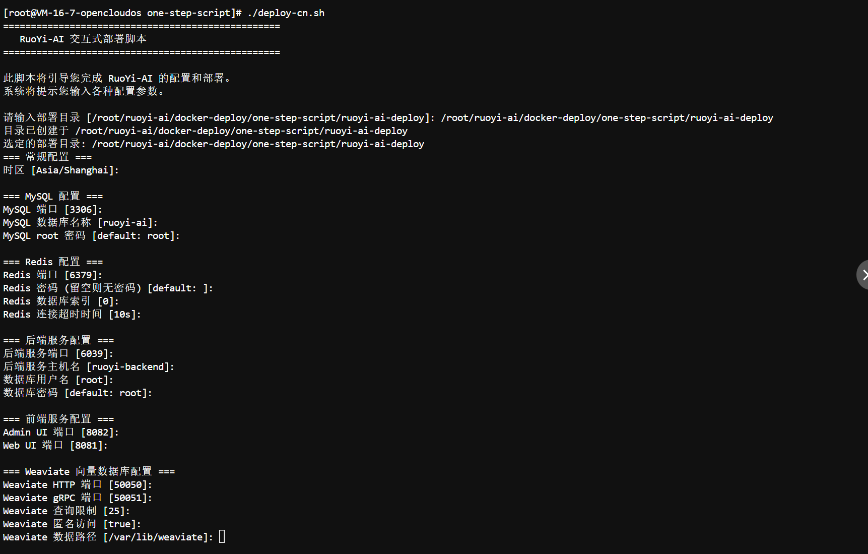Click the Redis connection timeout 10s line

point(72,315)
